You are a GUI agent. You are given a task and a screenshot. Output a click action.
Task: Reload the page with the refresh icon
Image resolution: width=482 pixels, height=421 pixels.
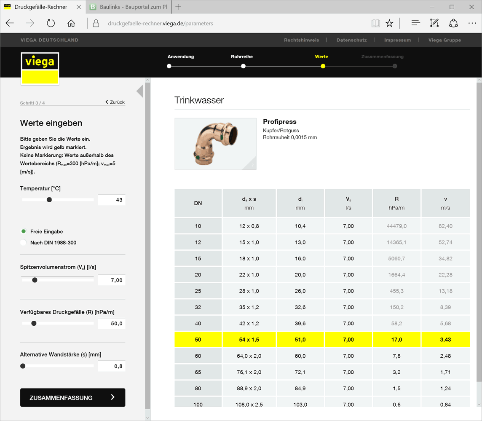51,23
